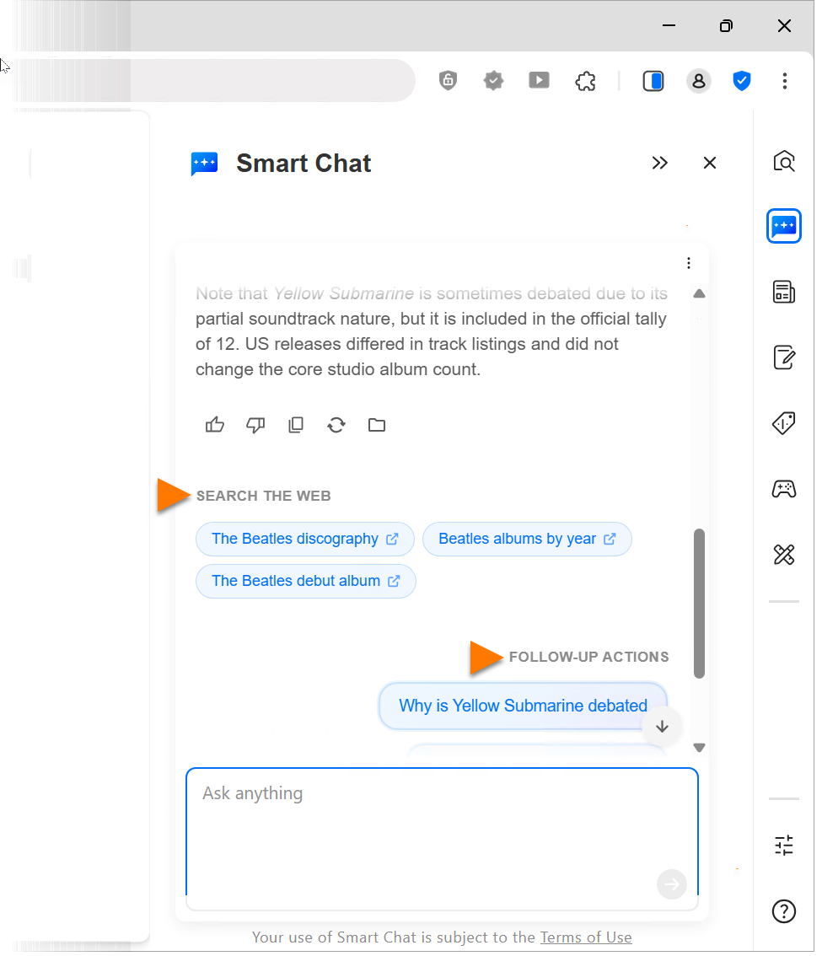Open sidebar customize sliders icon
Image resolution: width=822 pixels, height=956 pixels.
[x=784, y=845]
